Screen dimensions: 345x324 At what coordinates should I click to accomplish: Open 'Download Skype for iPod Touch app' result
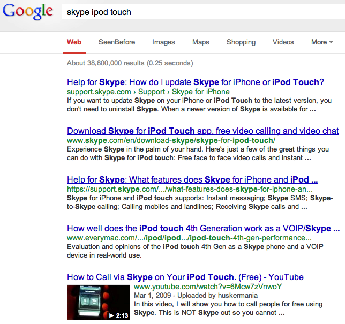tap(203, 131)
